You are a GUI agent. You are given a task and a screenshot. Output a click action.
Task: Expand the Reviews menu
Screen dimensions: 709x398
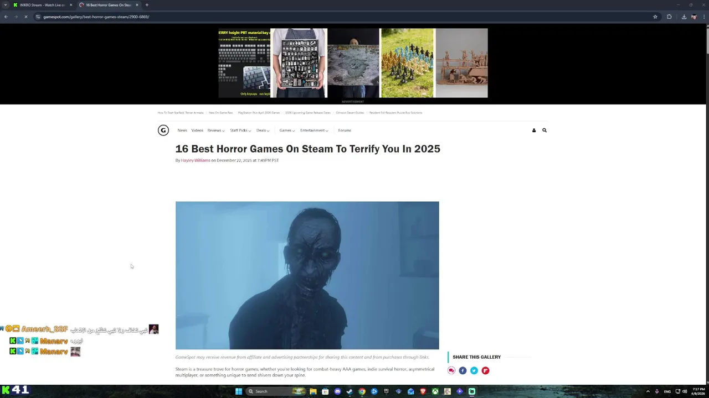click(x=216, y=130)
